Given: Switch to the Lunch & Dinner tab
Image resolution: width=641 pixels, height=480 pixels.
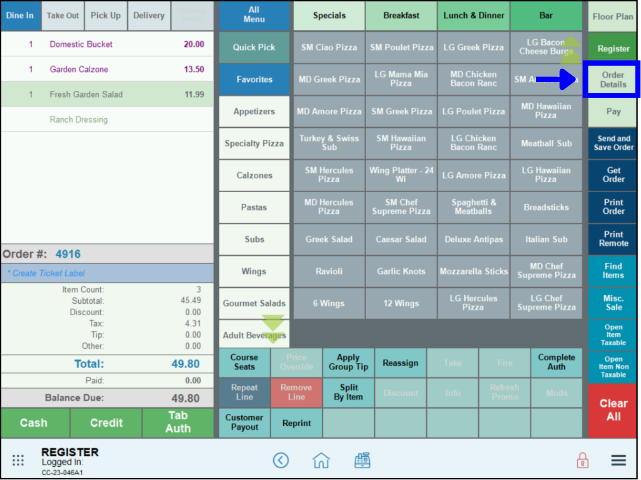Looking at the screenshot, I should 473,15.
